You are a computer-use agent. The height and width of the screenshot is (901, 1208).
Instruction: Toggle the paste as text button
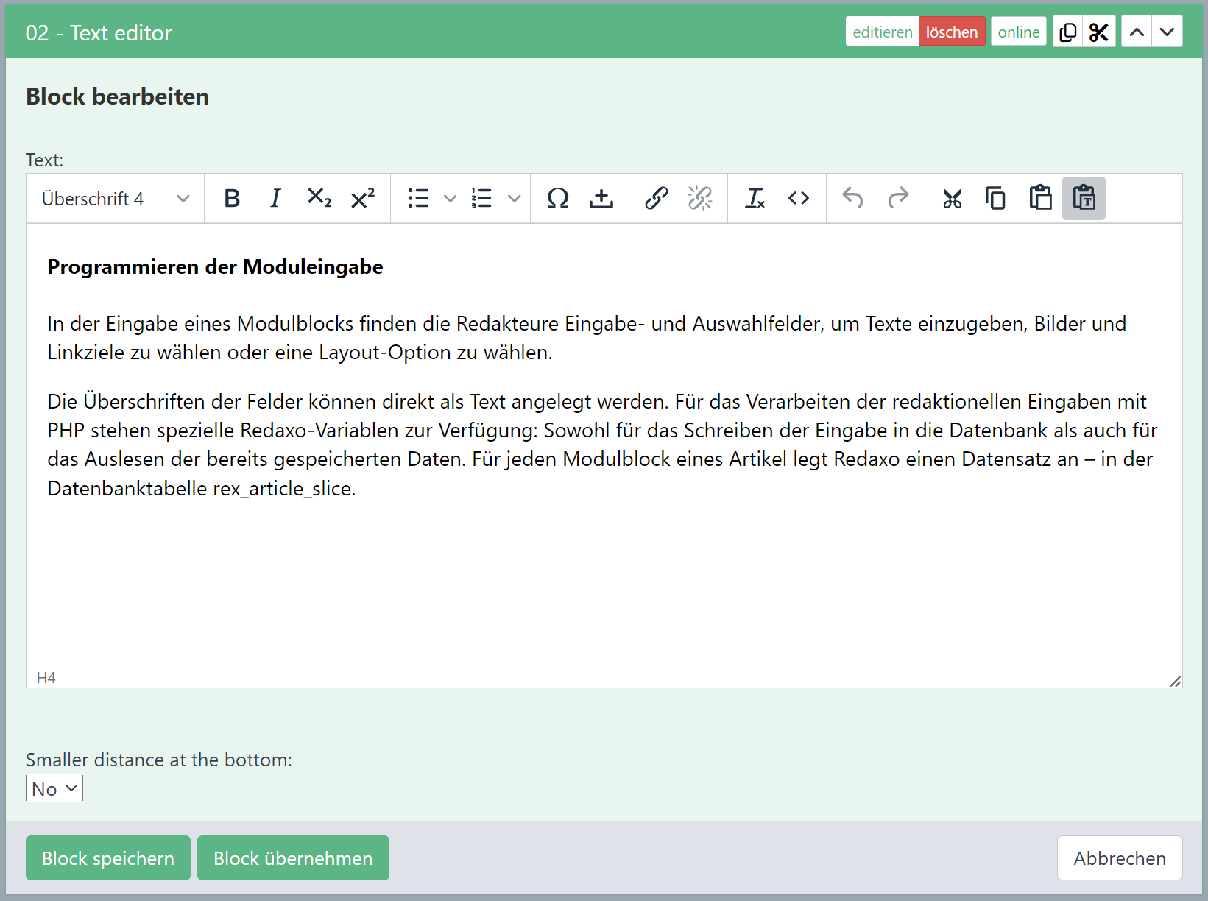pos(1084,199)
